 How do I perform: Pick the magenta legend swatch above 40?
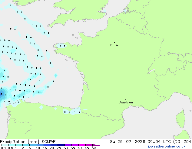pos(82,145)
